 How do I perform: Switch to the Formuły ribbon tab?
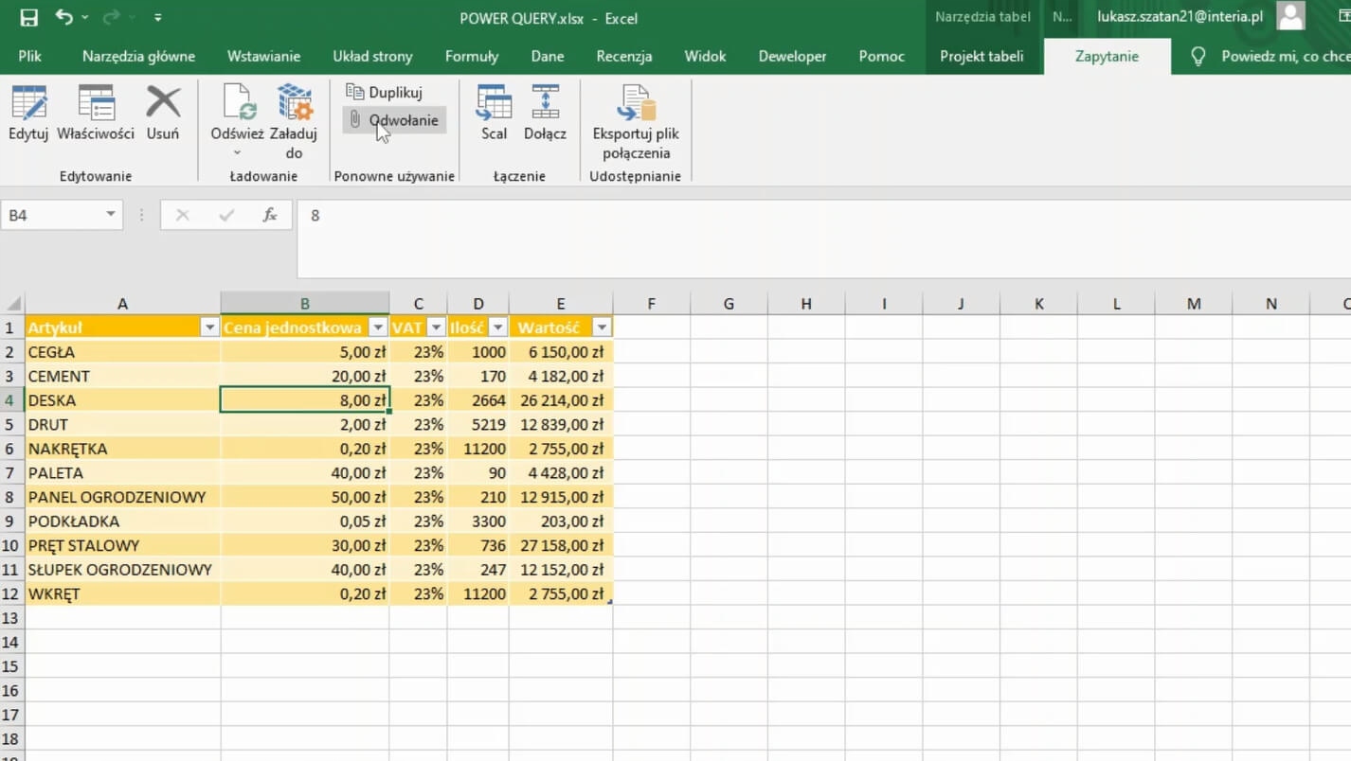pyautogui.click(x=471, y=56)
